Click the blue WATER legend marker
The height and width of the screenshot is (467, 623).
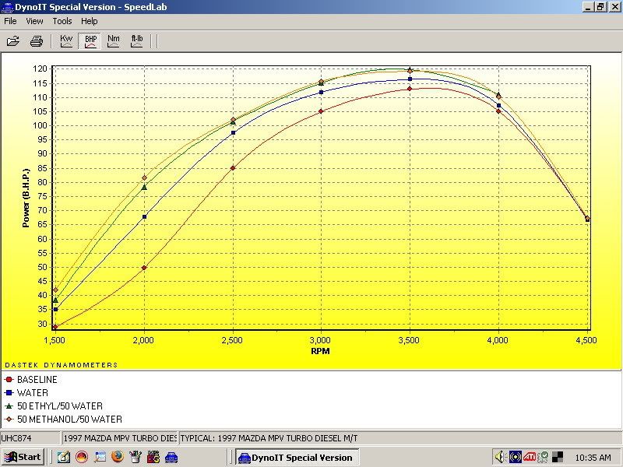click(9, 393)
